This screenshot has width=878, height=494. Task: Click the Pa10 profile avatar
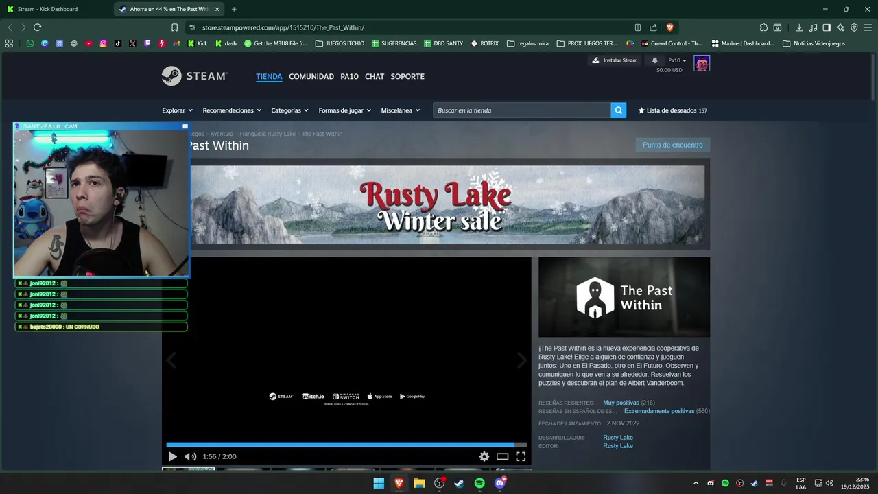[702, 64]
